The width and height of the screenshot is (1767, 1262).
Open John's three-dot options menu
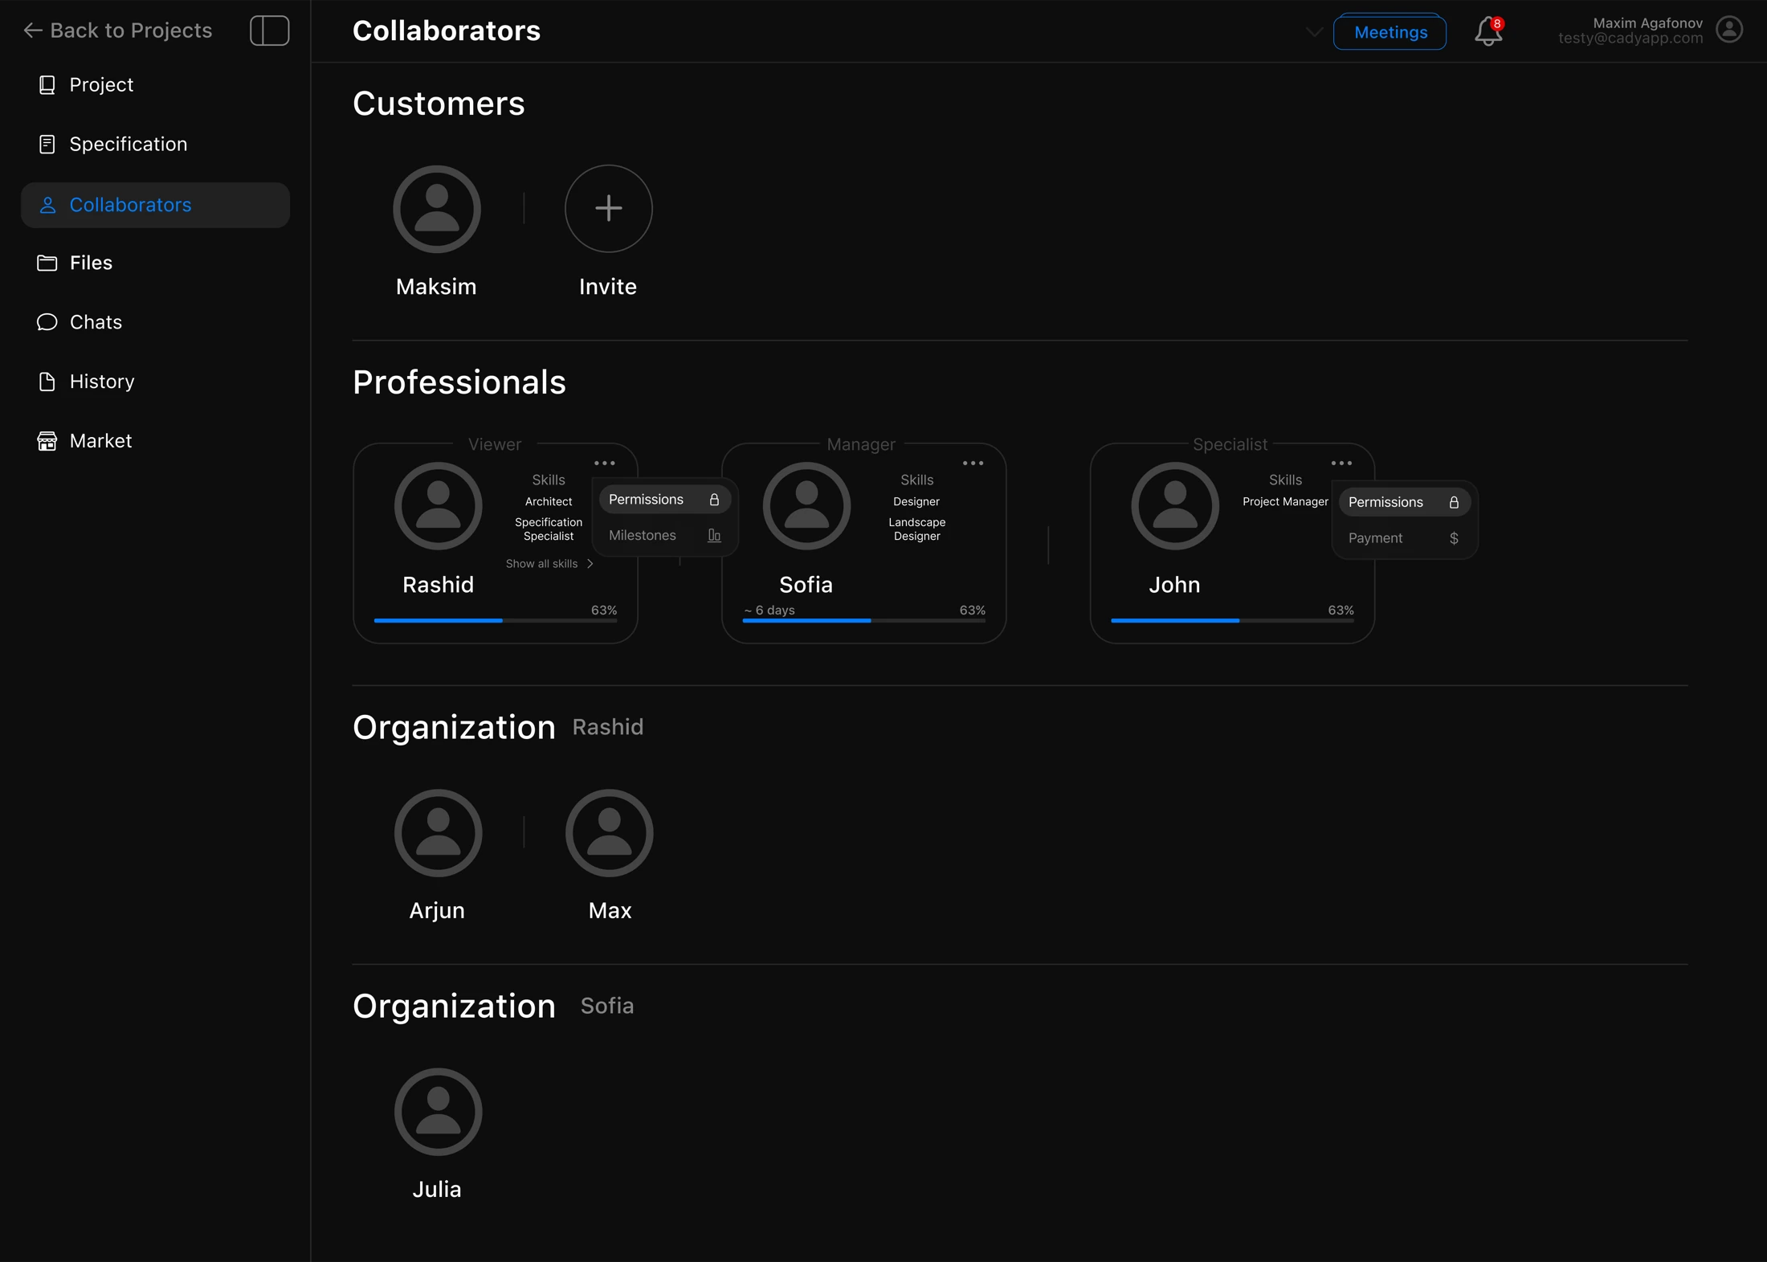pos(1341,464)
